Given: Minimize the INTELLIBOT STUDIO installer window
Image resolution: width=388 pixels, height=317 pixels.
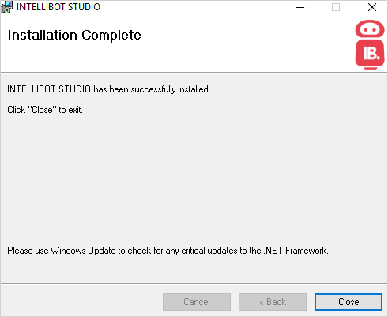Looking at the screenshot, I should 300,7.
